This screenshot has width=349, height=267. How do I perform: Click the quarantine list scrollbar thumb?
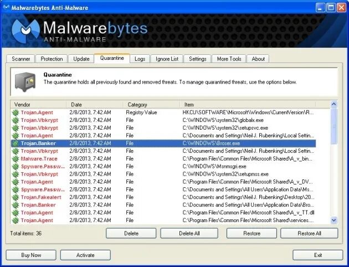[334, 126]
